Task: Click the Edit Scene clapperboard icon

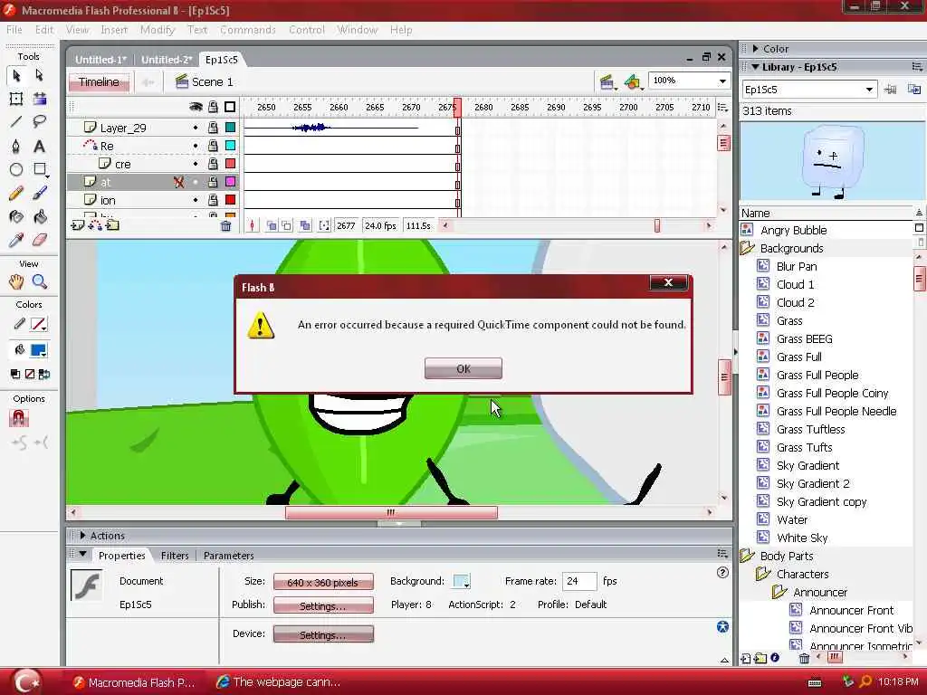Action: coord(607,82)
